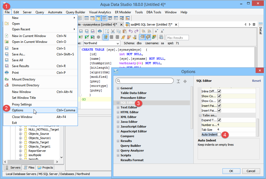Click the Collapse All icon in Options
266x179 pixels.
click(185, 81)
